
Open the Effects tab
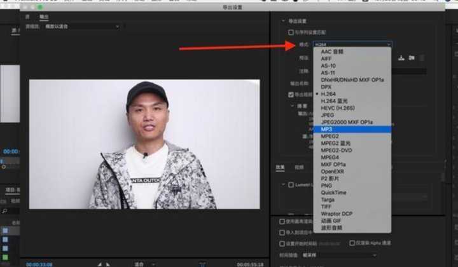[x=280, y=167]
